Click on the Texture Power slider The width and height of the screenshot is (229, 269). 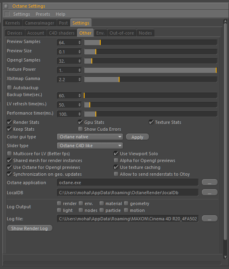pos(150,70)
